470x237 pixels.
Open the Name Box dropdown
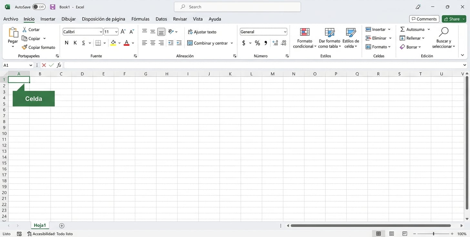click(31, 65)
